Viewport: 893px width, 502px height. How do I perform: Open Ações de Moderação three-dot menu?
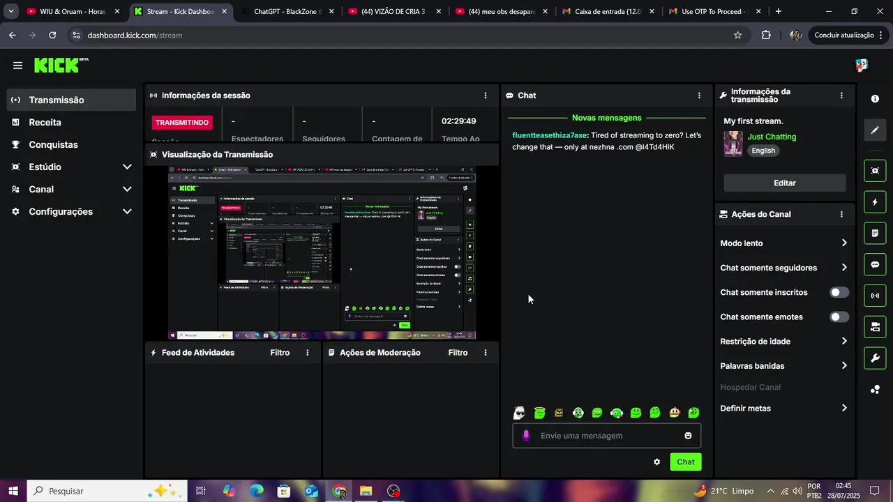pos(486,353)
